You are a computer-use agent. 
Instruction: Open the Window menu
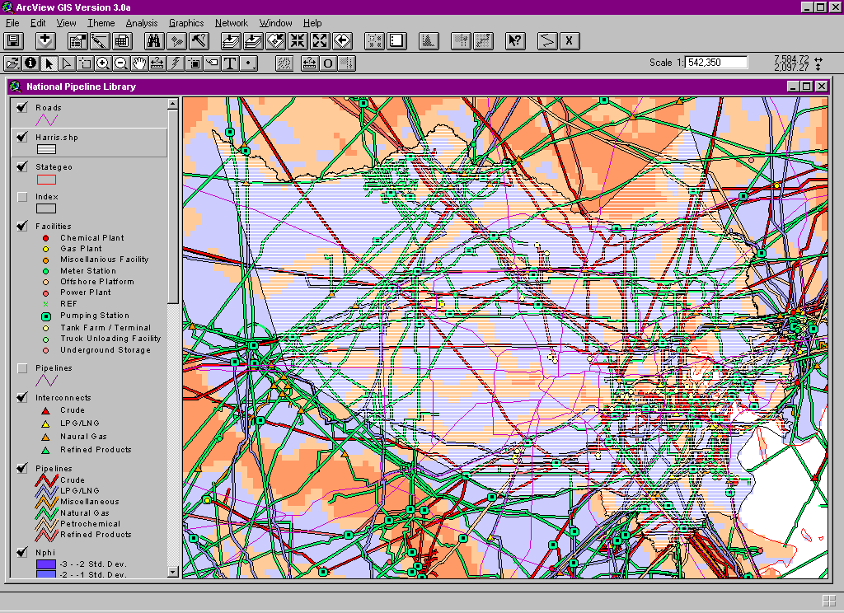tap(275, 23)
